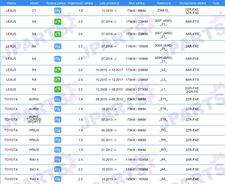Image resolution: width=225 pixels, height=184 pixels.
Task: Click the Hy icon for Toyota Prius 04.2009
Action: 58,130
